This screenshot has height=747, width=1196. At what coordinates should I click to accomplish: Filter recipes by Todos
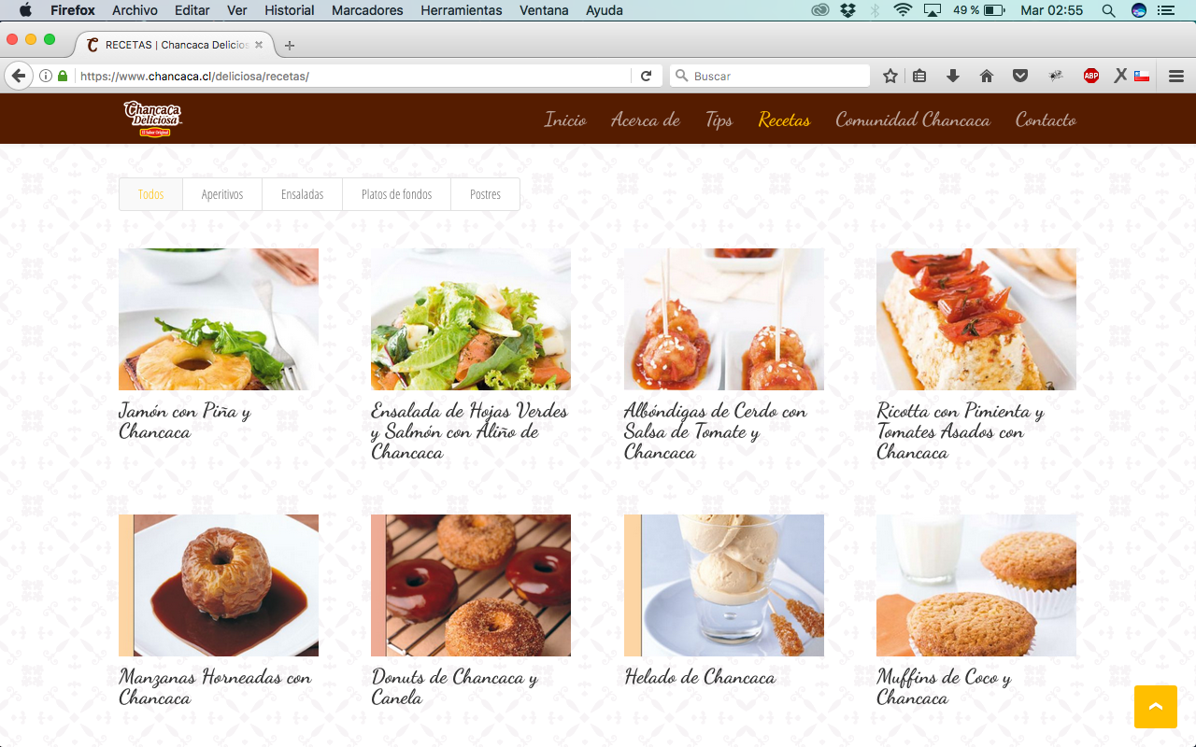(150, 194)
